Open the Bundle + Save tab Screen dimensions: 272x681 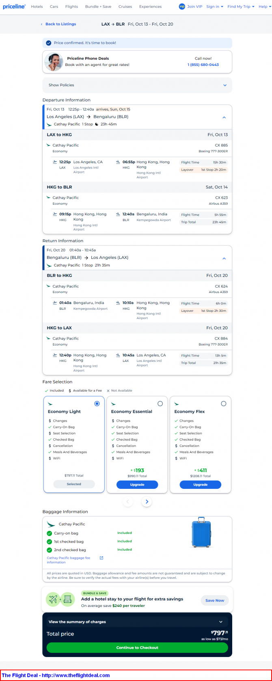98,7
